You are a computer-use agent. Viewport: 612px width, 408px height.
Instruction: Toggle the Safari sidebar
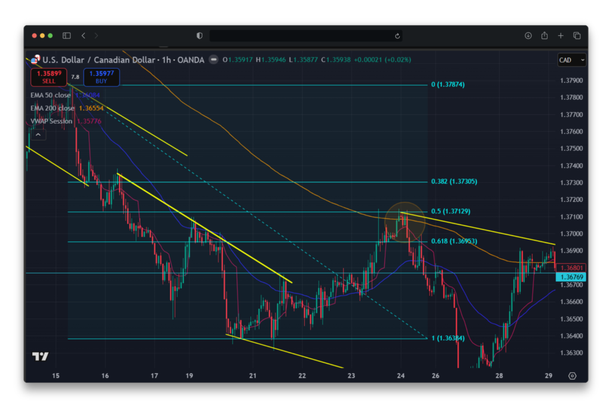(x=67, y=35)
